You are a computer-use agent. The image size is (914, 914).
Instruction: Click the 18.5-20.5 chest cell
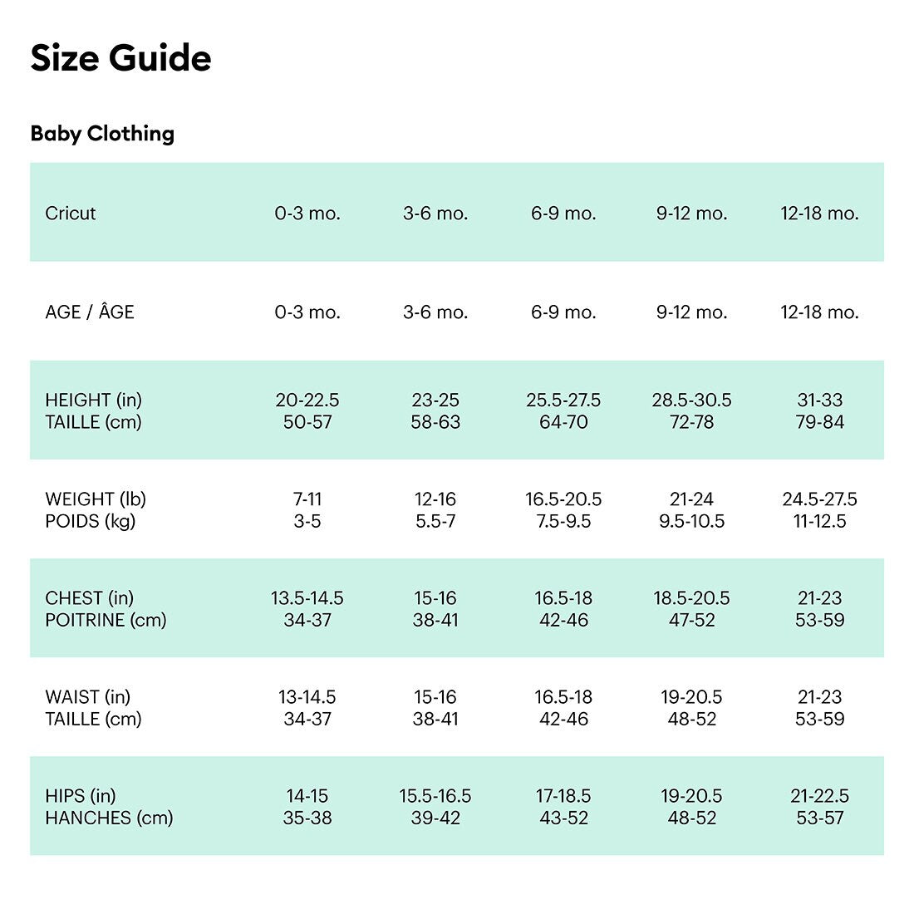coord(691,598)
